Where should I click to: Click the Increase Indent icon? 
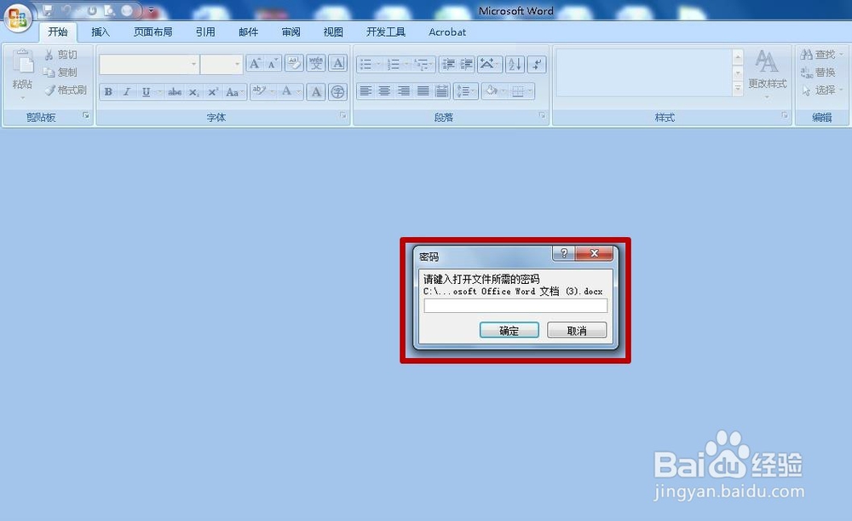point(467,65)
